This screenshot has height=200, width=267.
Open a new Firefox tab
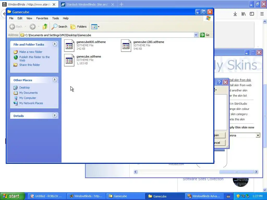122,4
